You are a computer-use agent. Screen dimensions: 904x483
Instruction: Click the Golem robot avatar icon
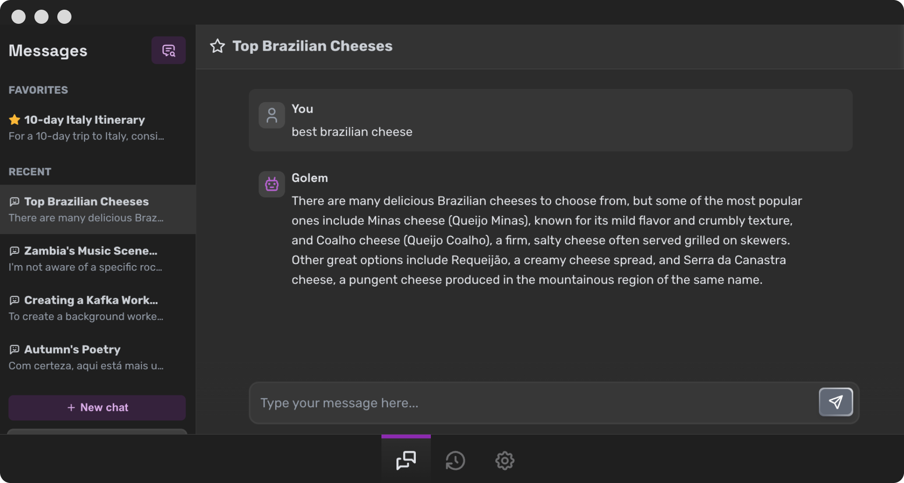pos(272,184)
